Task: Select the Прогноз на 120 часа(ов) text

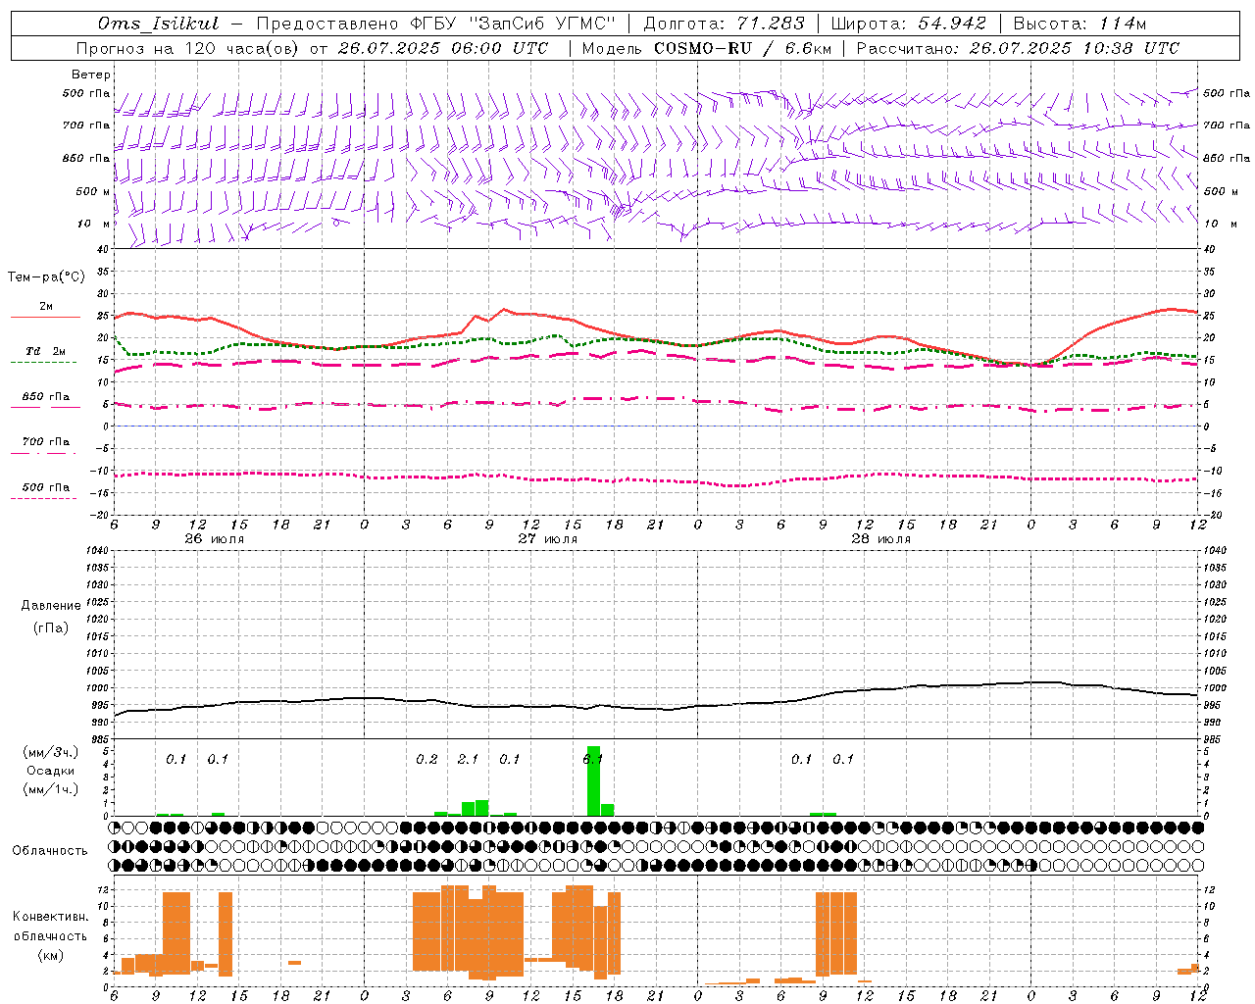Action: point(189,48)
